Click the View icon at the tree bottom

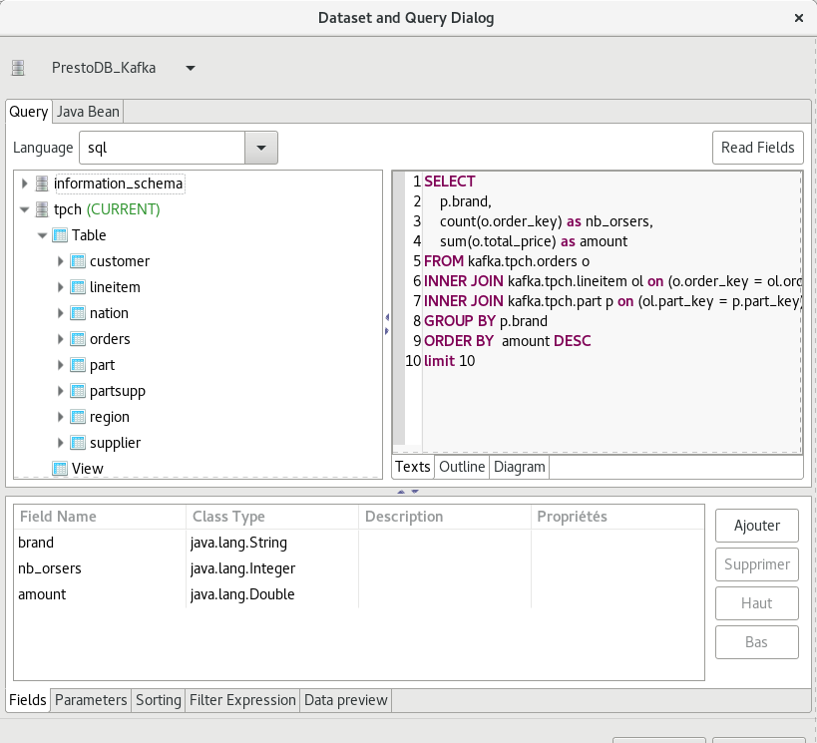60,469
